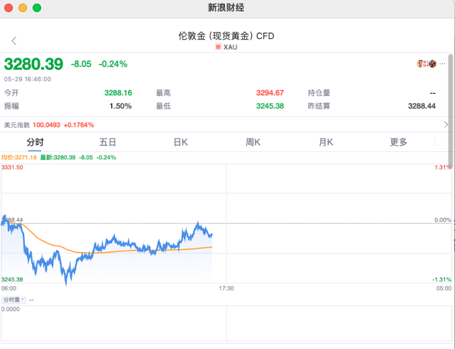Click the 17:30 time axis label
Viewport: 455px width, 349px height.
click(x=226, y=289)
